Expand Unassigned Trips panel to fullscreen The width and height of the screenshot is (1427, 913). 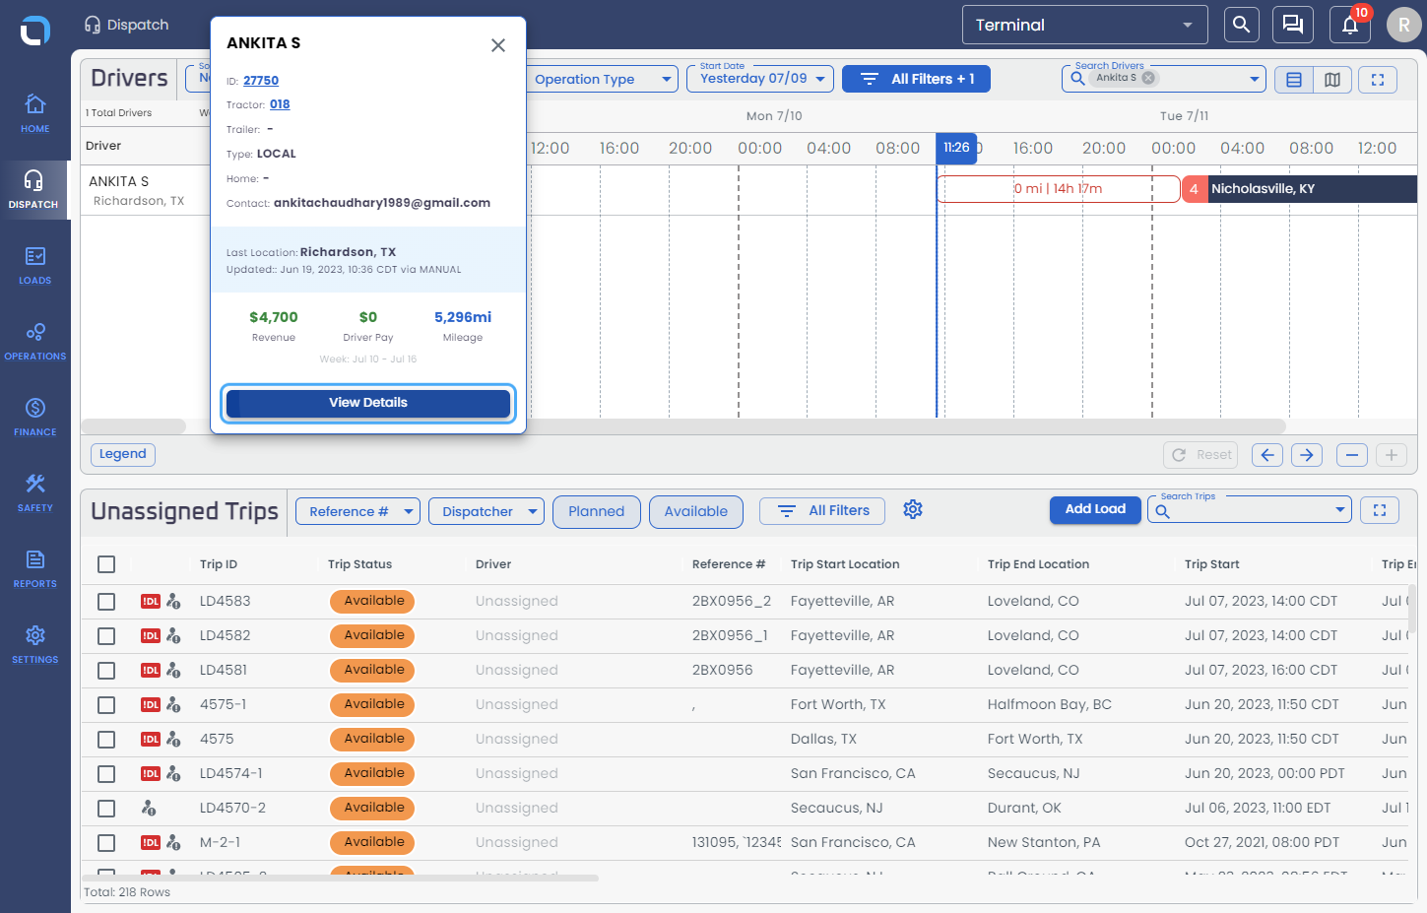[1380, 510]
